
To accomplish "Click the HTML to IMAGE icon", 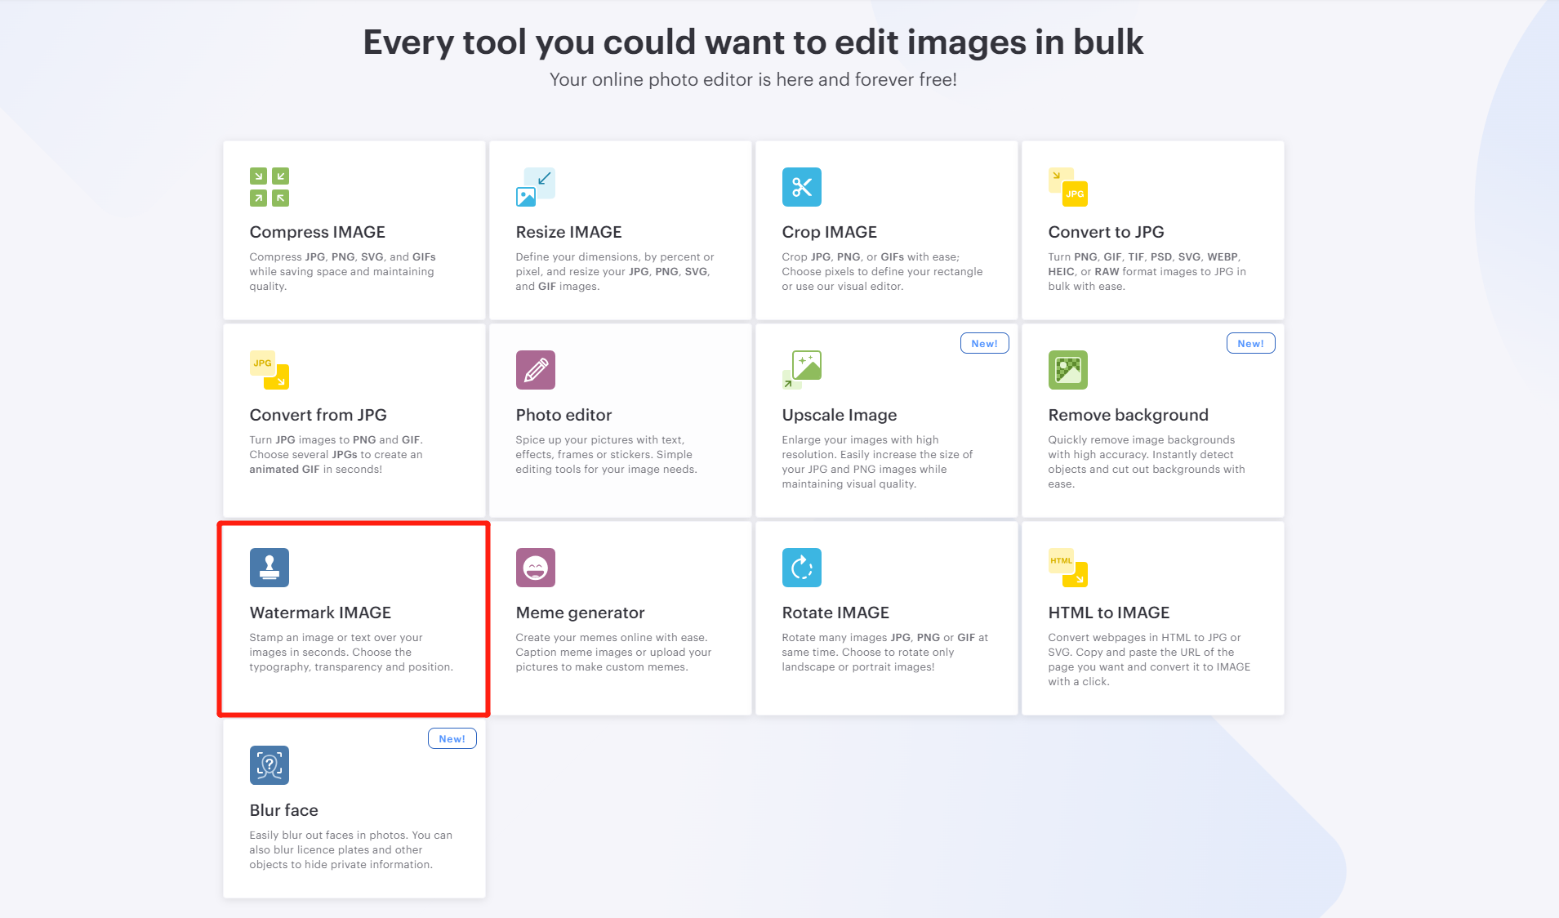I will click(1068, 568).
